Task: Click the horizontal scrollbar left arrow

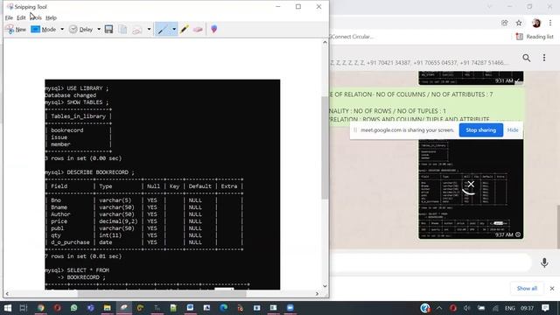Action: coord(7,294)
